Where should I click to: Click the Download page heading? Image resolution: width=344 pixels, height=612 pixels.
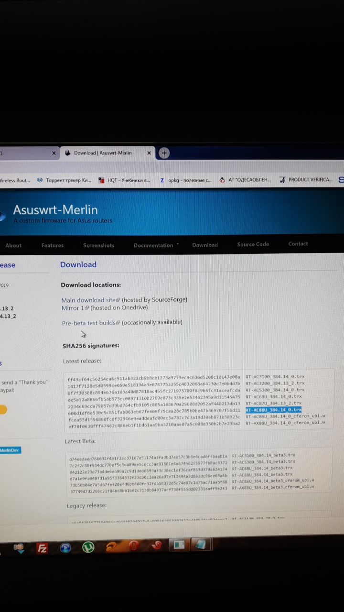78,264
